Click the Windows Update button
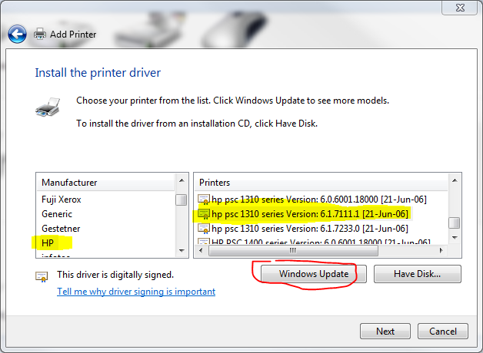 coord(314,274)
